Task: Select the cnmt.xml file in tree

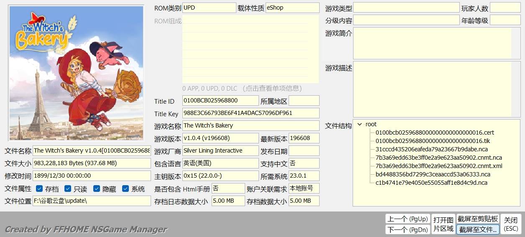Action: coord(439,166)
